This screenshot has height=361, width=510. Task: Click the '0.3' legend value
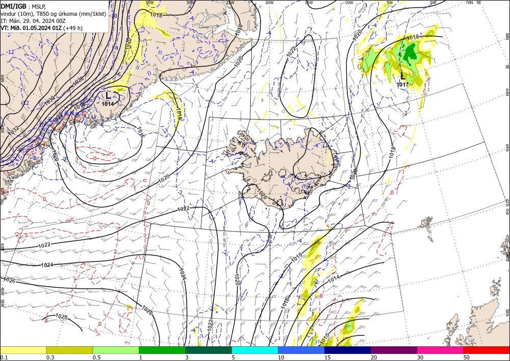tap(50, 357)
